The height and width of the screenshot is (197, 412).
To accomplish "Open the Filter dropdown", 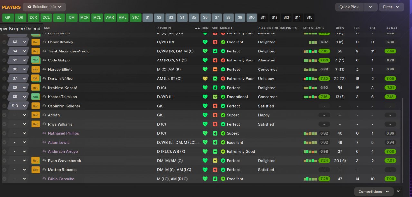I will (x=391, y=7).
